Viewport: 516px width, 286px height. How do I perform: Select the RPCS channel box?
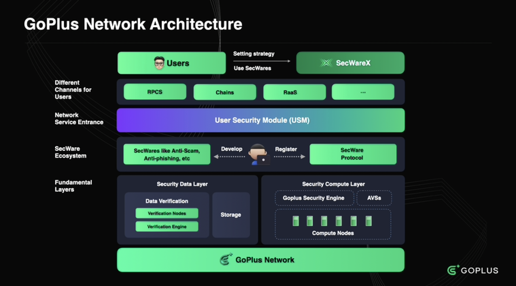pos(155,92)
